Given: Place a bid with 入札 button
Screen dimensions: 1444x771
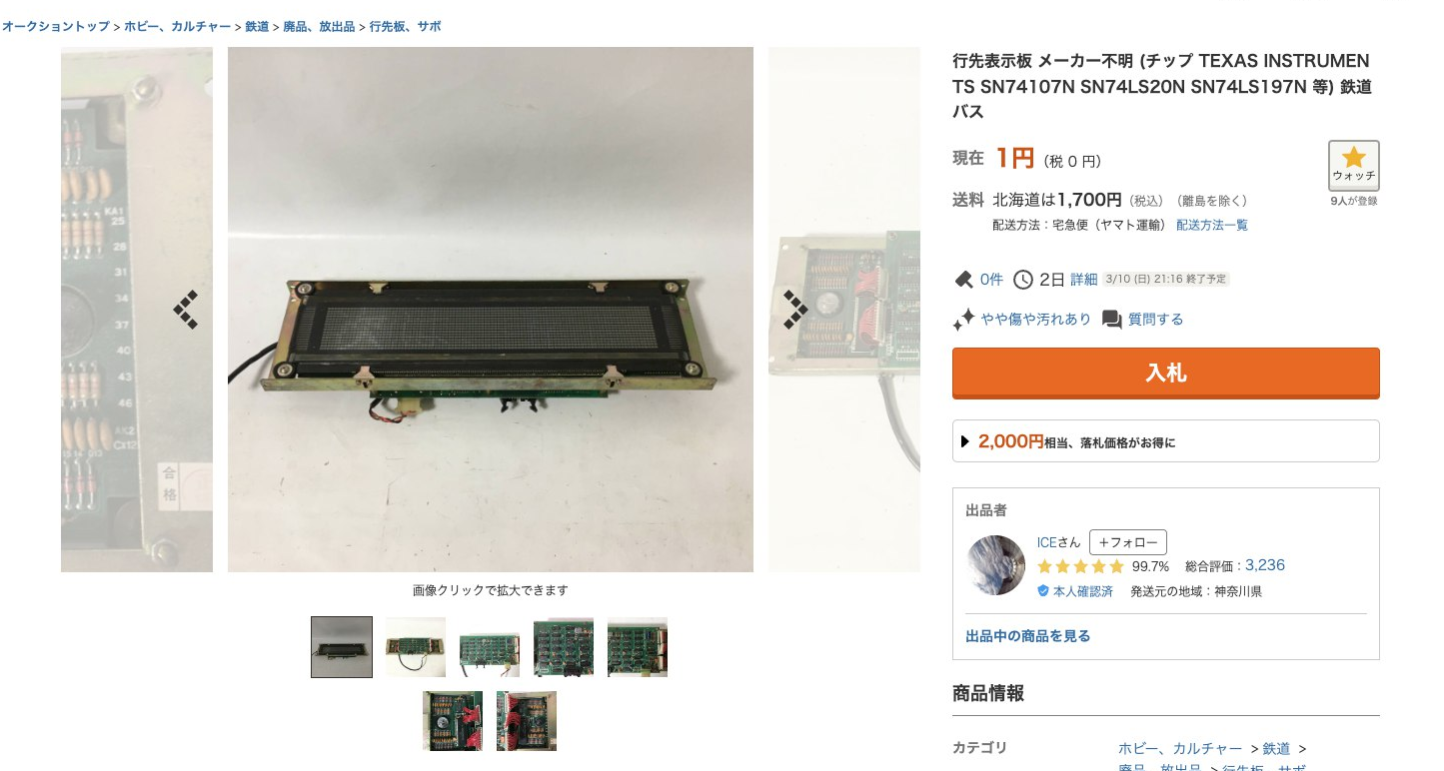Looking at the screenshot, I should 1165,374.
